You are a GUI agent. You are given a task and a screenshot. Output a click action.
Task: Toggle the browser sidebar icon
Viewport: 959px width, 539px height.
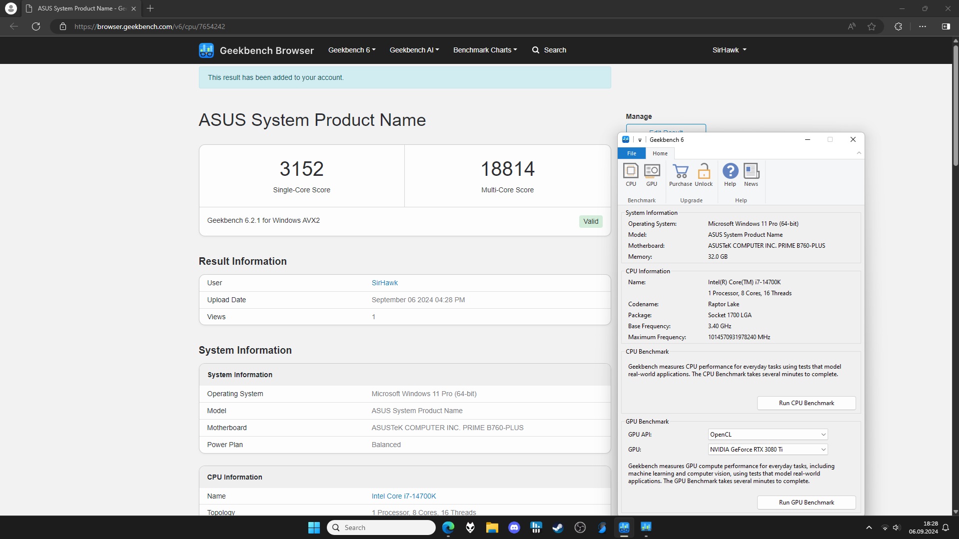click(x=946, y=26)
